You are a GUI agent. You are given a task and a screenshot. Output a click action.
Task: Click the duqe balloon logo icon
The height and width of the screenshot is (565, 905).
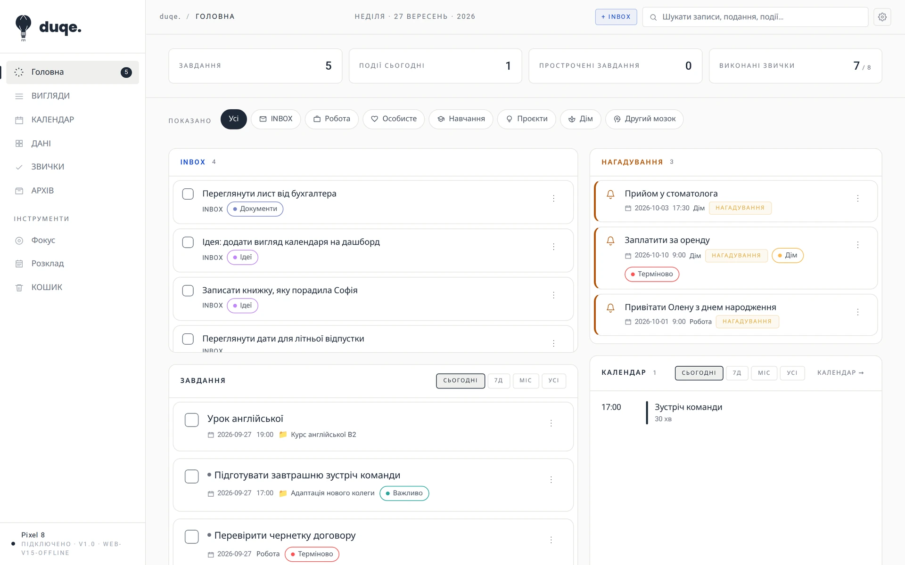(x=23, y=27)
